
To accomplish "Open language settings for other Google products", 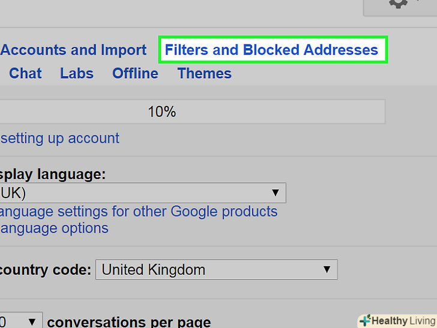I will click(138, 211).
